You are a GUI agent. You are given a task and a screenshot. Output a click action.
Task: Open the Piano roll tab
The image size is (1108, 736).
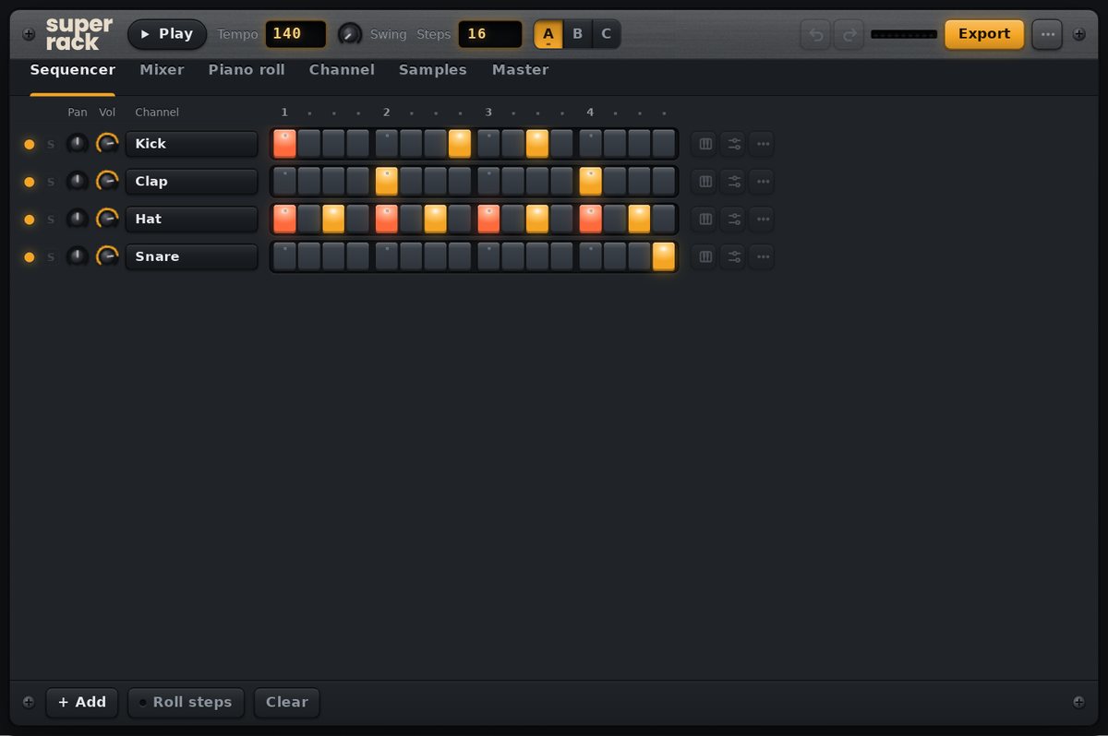pyautogui.click(x=247, y=70)
